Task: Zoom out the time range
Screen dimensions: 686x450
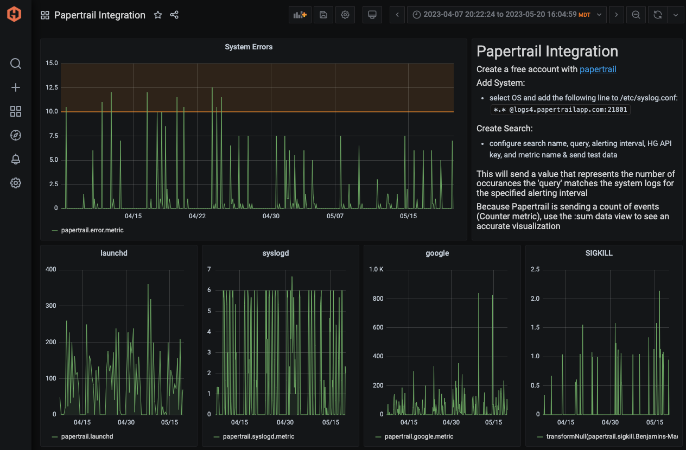Action: 636,15
